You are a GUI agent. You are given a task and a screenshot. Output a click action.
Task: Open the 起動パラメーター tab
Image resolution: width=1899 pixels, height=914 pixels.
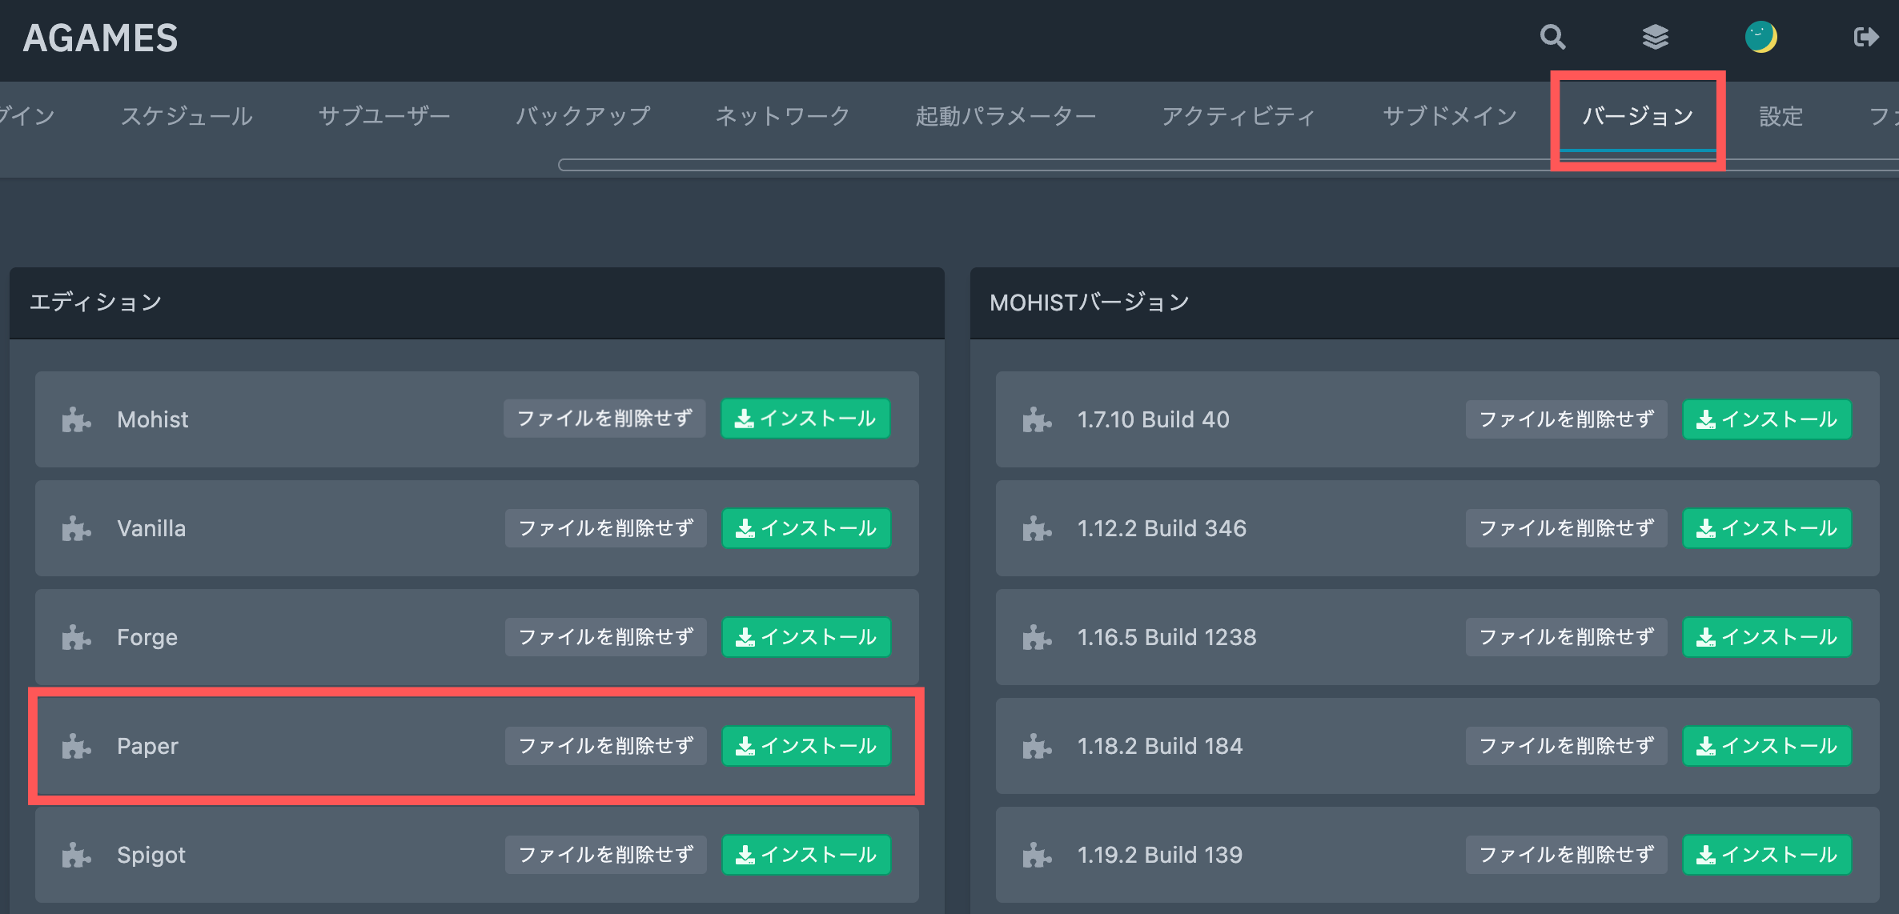coord(1006,116)
